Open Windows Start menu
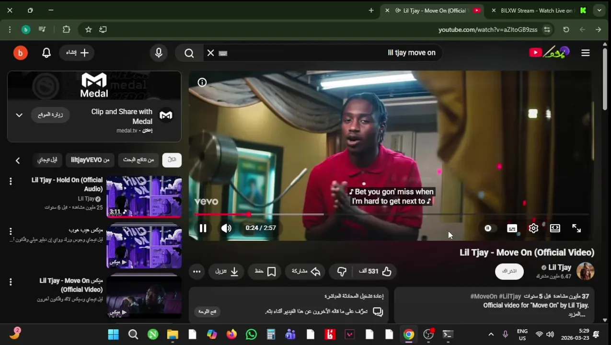Screen dimensions: 611x345 pos(114,334)
